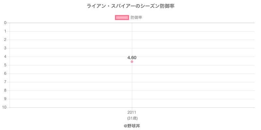Click the y-axis label 9
This screenshot has height=130, width=261.
[5, 99]
